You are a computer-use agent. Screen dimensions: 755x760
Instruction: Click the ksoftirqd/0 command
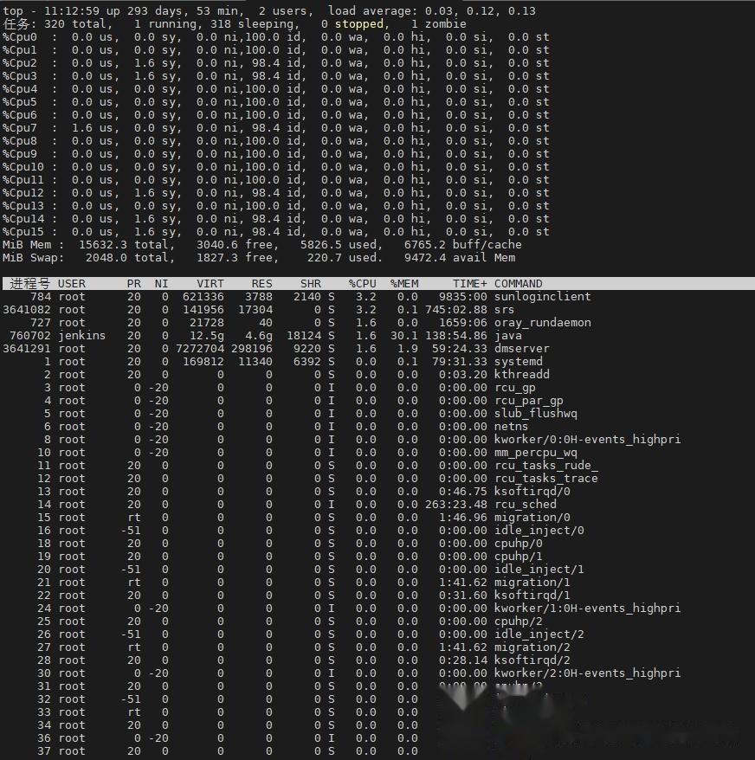(532, 492)
